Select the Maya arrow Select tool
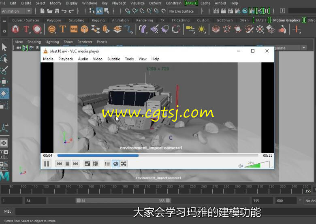316x224 pixels. click(x=4, y=47)
